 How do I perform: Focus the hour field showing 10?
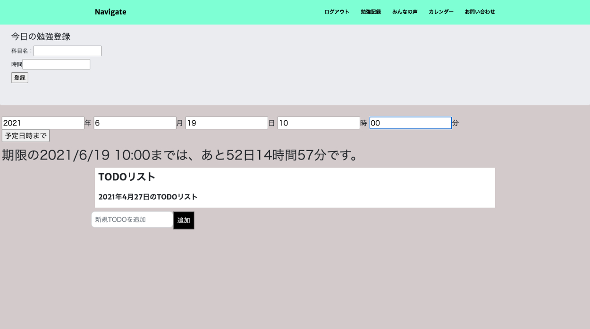point(319,123)
